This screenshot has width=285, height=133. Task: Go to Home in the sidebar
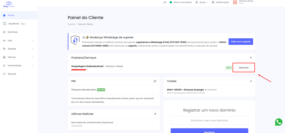(19, 15)
